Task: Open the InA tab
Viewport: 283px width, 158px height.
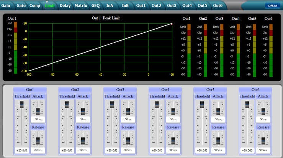Action: [110, 6]
